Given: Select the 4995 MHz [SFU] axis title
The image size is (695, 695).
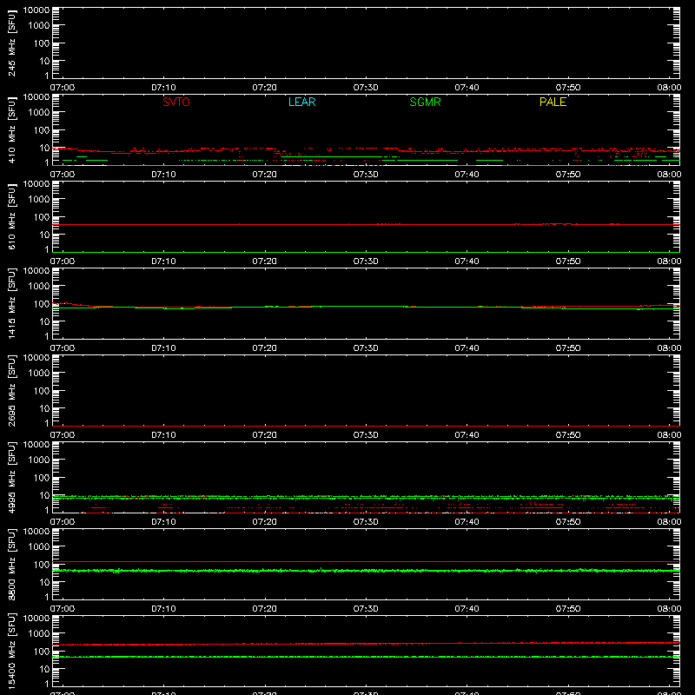Looking at the screenshot, I should point(11,477).
